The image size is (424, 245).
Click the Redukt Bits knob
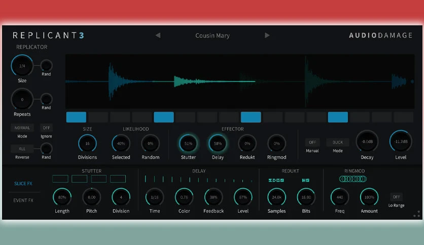tap(306, 197)
